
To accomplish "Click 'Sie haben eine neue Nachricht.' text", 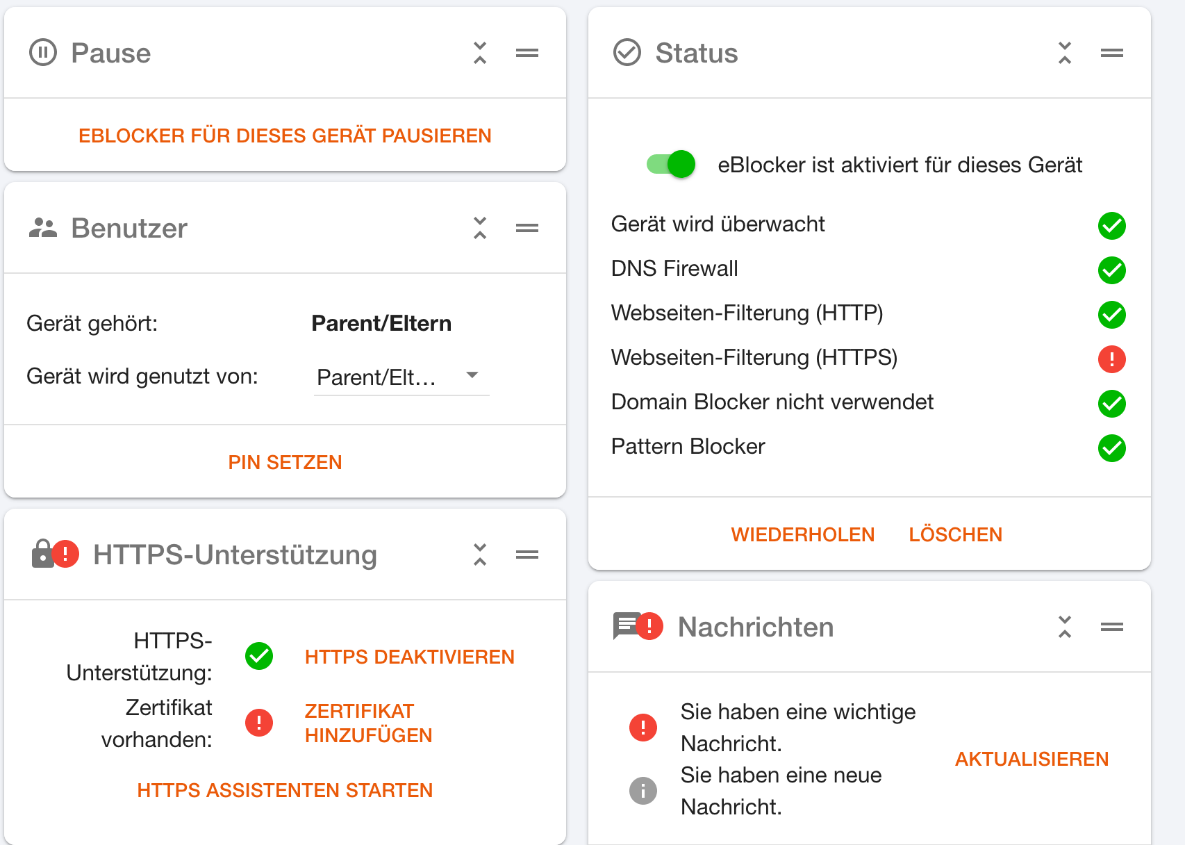I will tap(781, 791).
